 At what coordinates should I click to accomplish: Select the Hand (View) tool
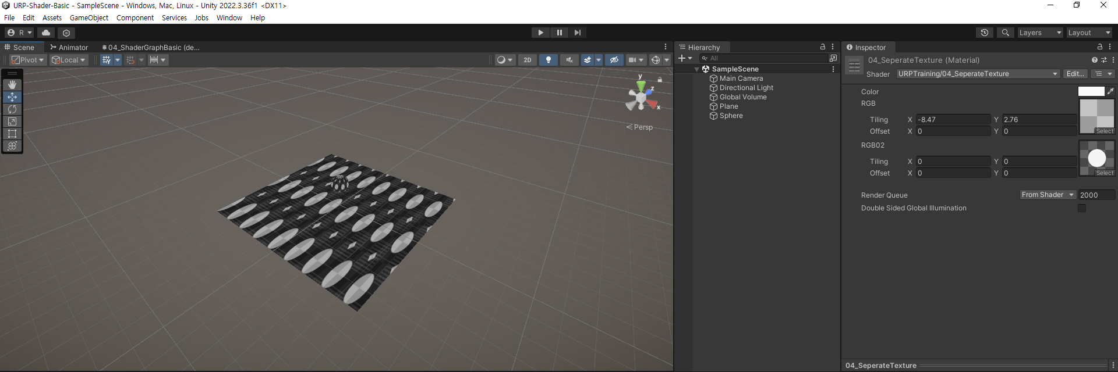click(12, 85)
